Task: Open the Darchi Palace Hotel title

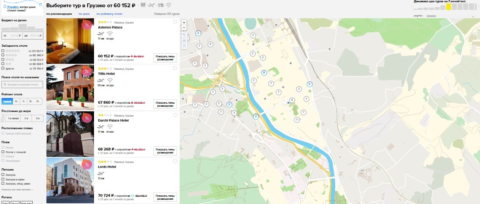Action: click(113, 120)
